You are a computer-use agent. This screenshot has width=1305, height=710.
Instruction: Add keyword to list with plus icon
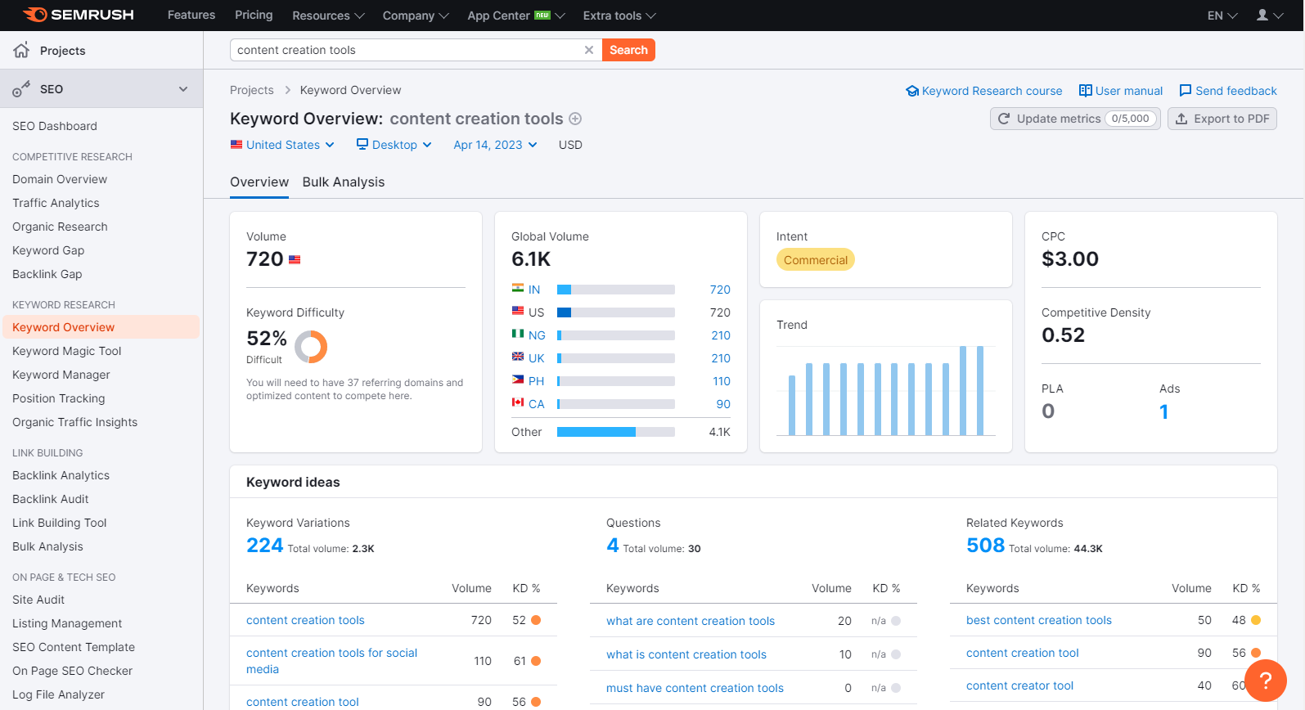point(575,119)
